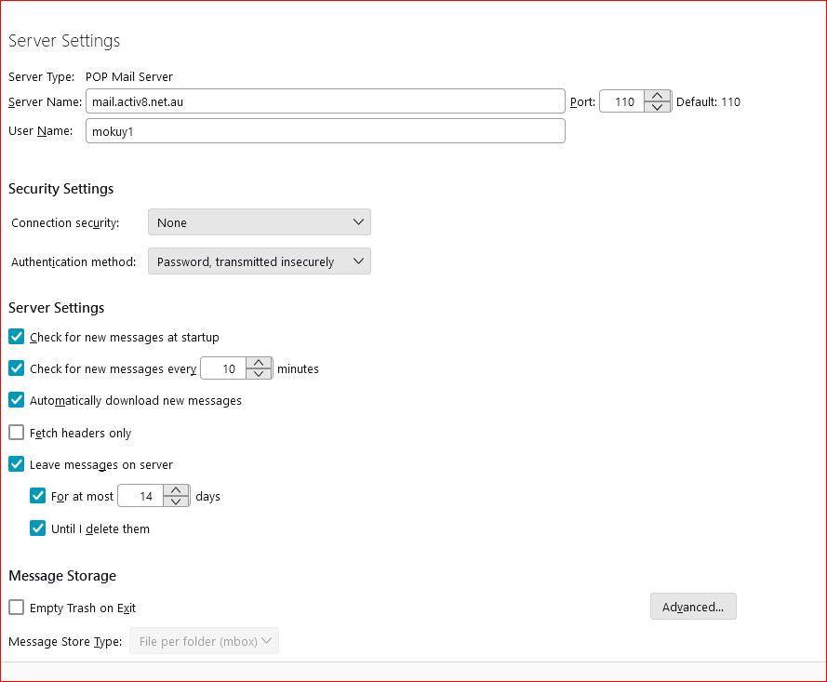Enable Fetch headers only
The height and width of the screenshot is (682, 827).
[x=17, y=433]
